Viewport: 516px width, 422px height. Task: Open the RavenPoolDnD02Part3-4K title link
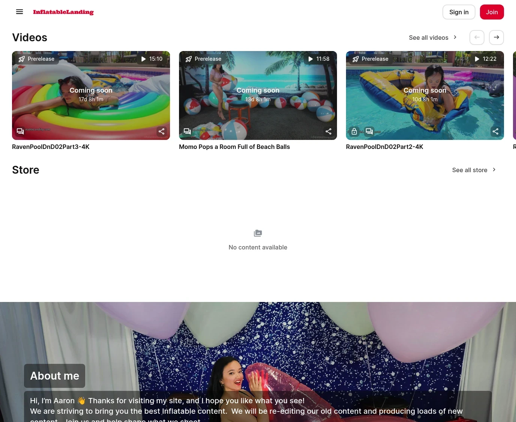click(51, 147)
